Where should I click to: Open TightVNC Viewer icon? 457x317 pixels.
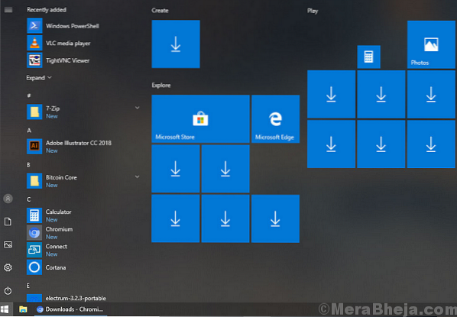click(34, 60)
